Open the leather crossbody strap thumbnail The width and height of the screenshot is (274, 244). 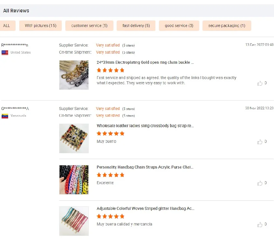(x=74, y=138)
